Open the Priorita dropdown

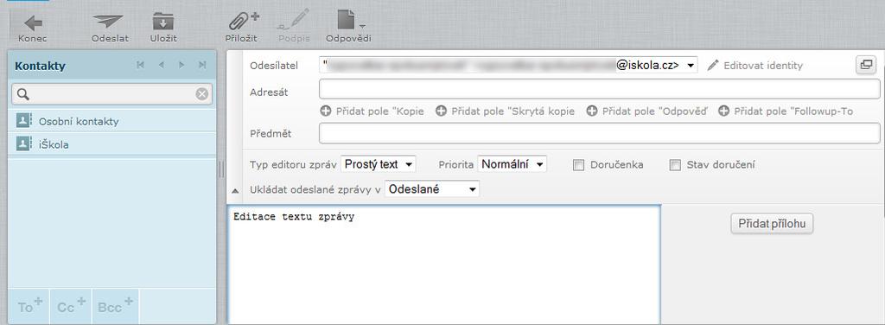(512, 164)
